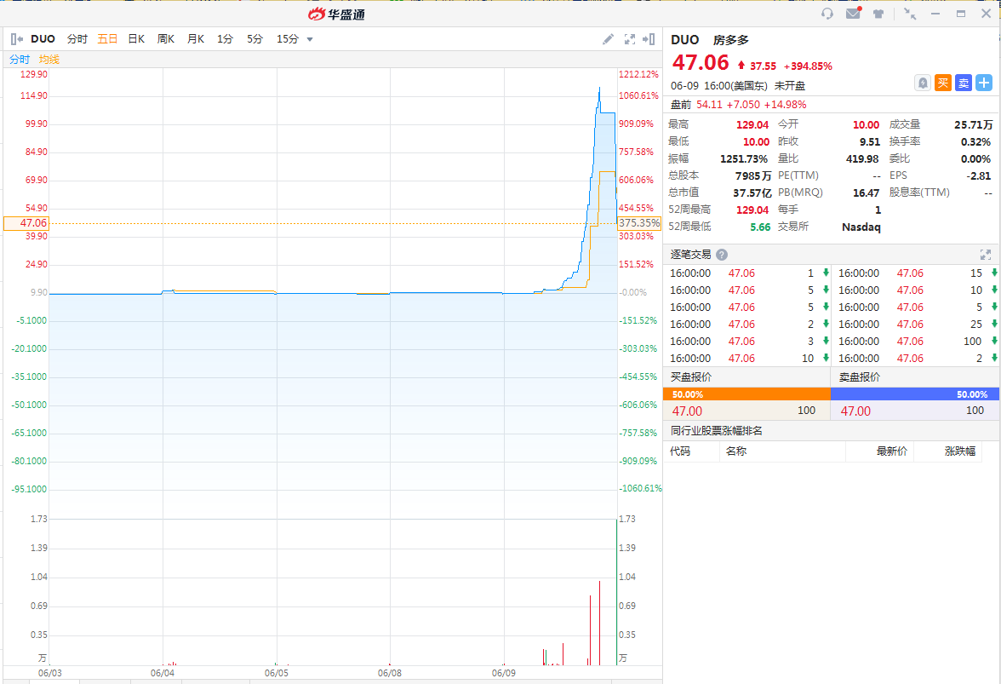Click the current price 47.06 in quote panel
The height and width of the screenshot is (684, 1001).
701,62
